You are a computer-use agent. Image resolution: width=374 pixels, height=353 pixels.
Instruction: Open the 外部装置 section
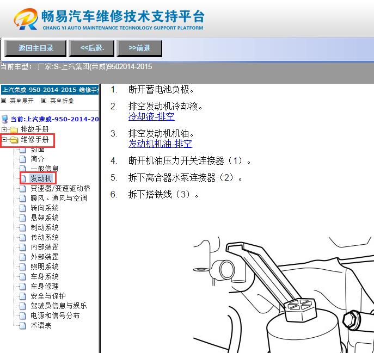[x=45, y=257]
